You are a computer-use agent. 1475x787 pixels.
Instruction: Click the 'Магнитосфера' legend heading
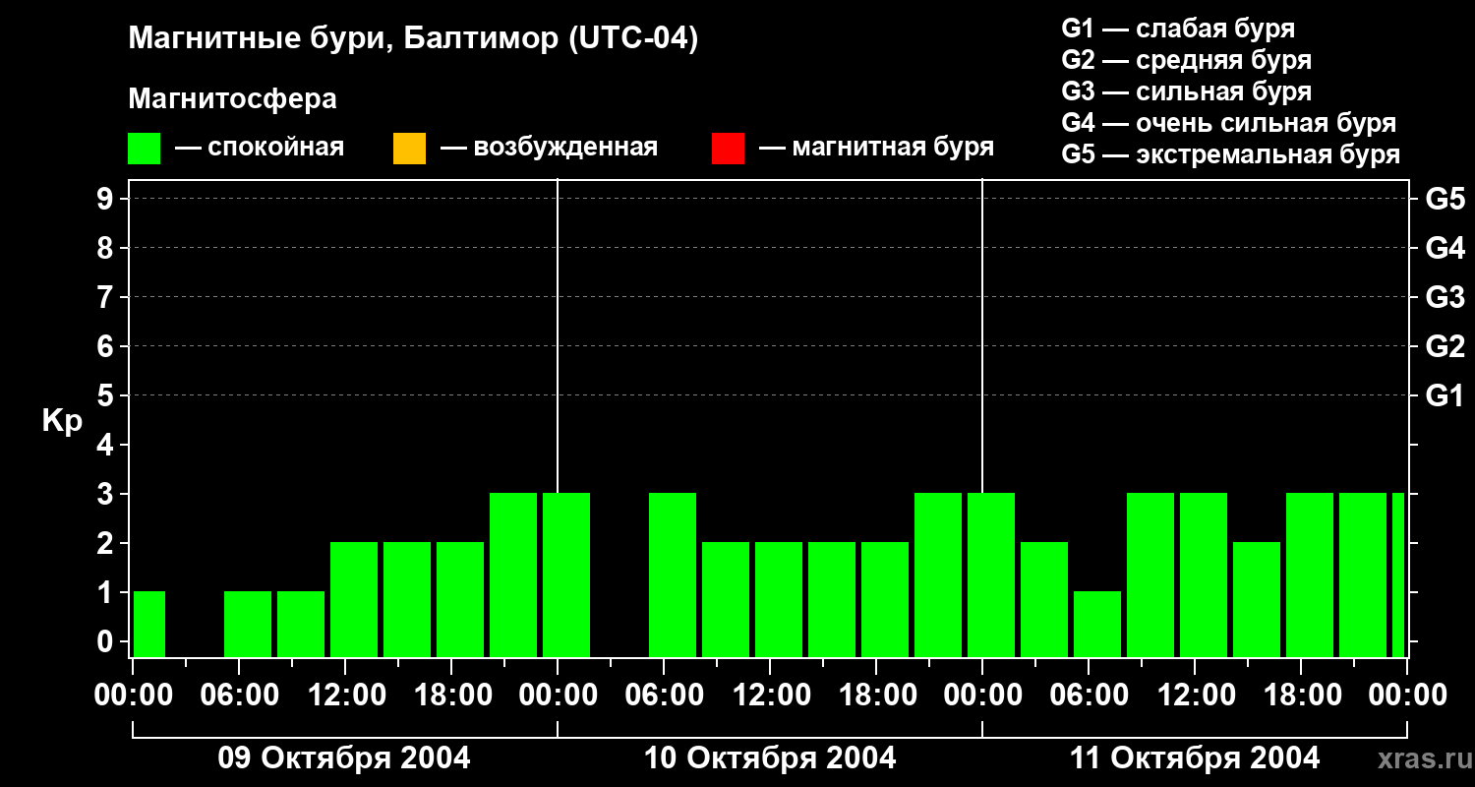tap(232, 99)
